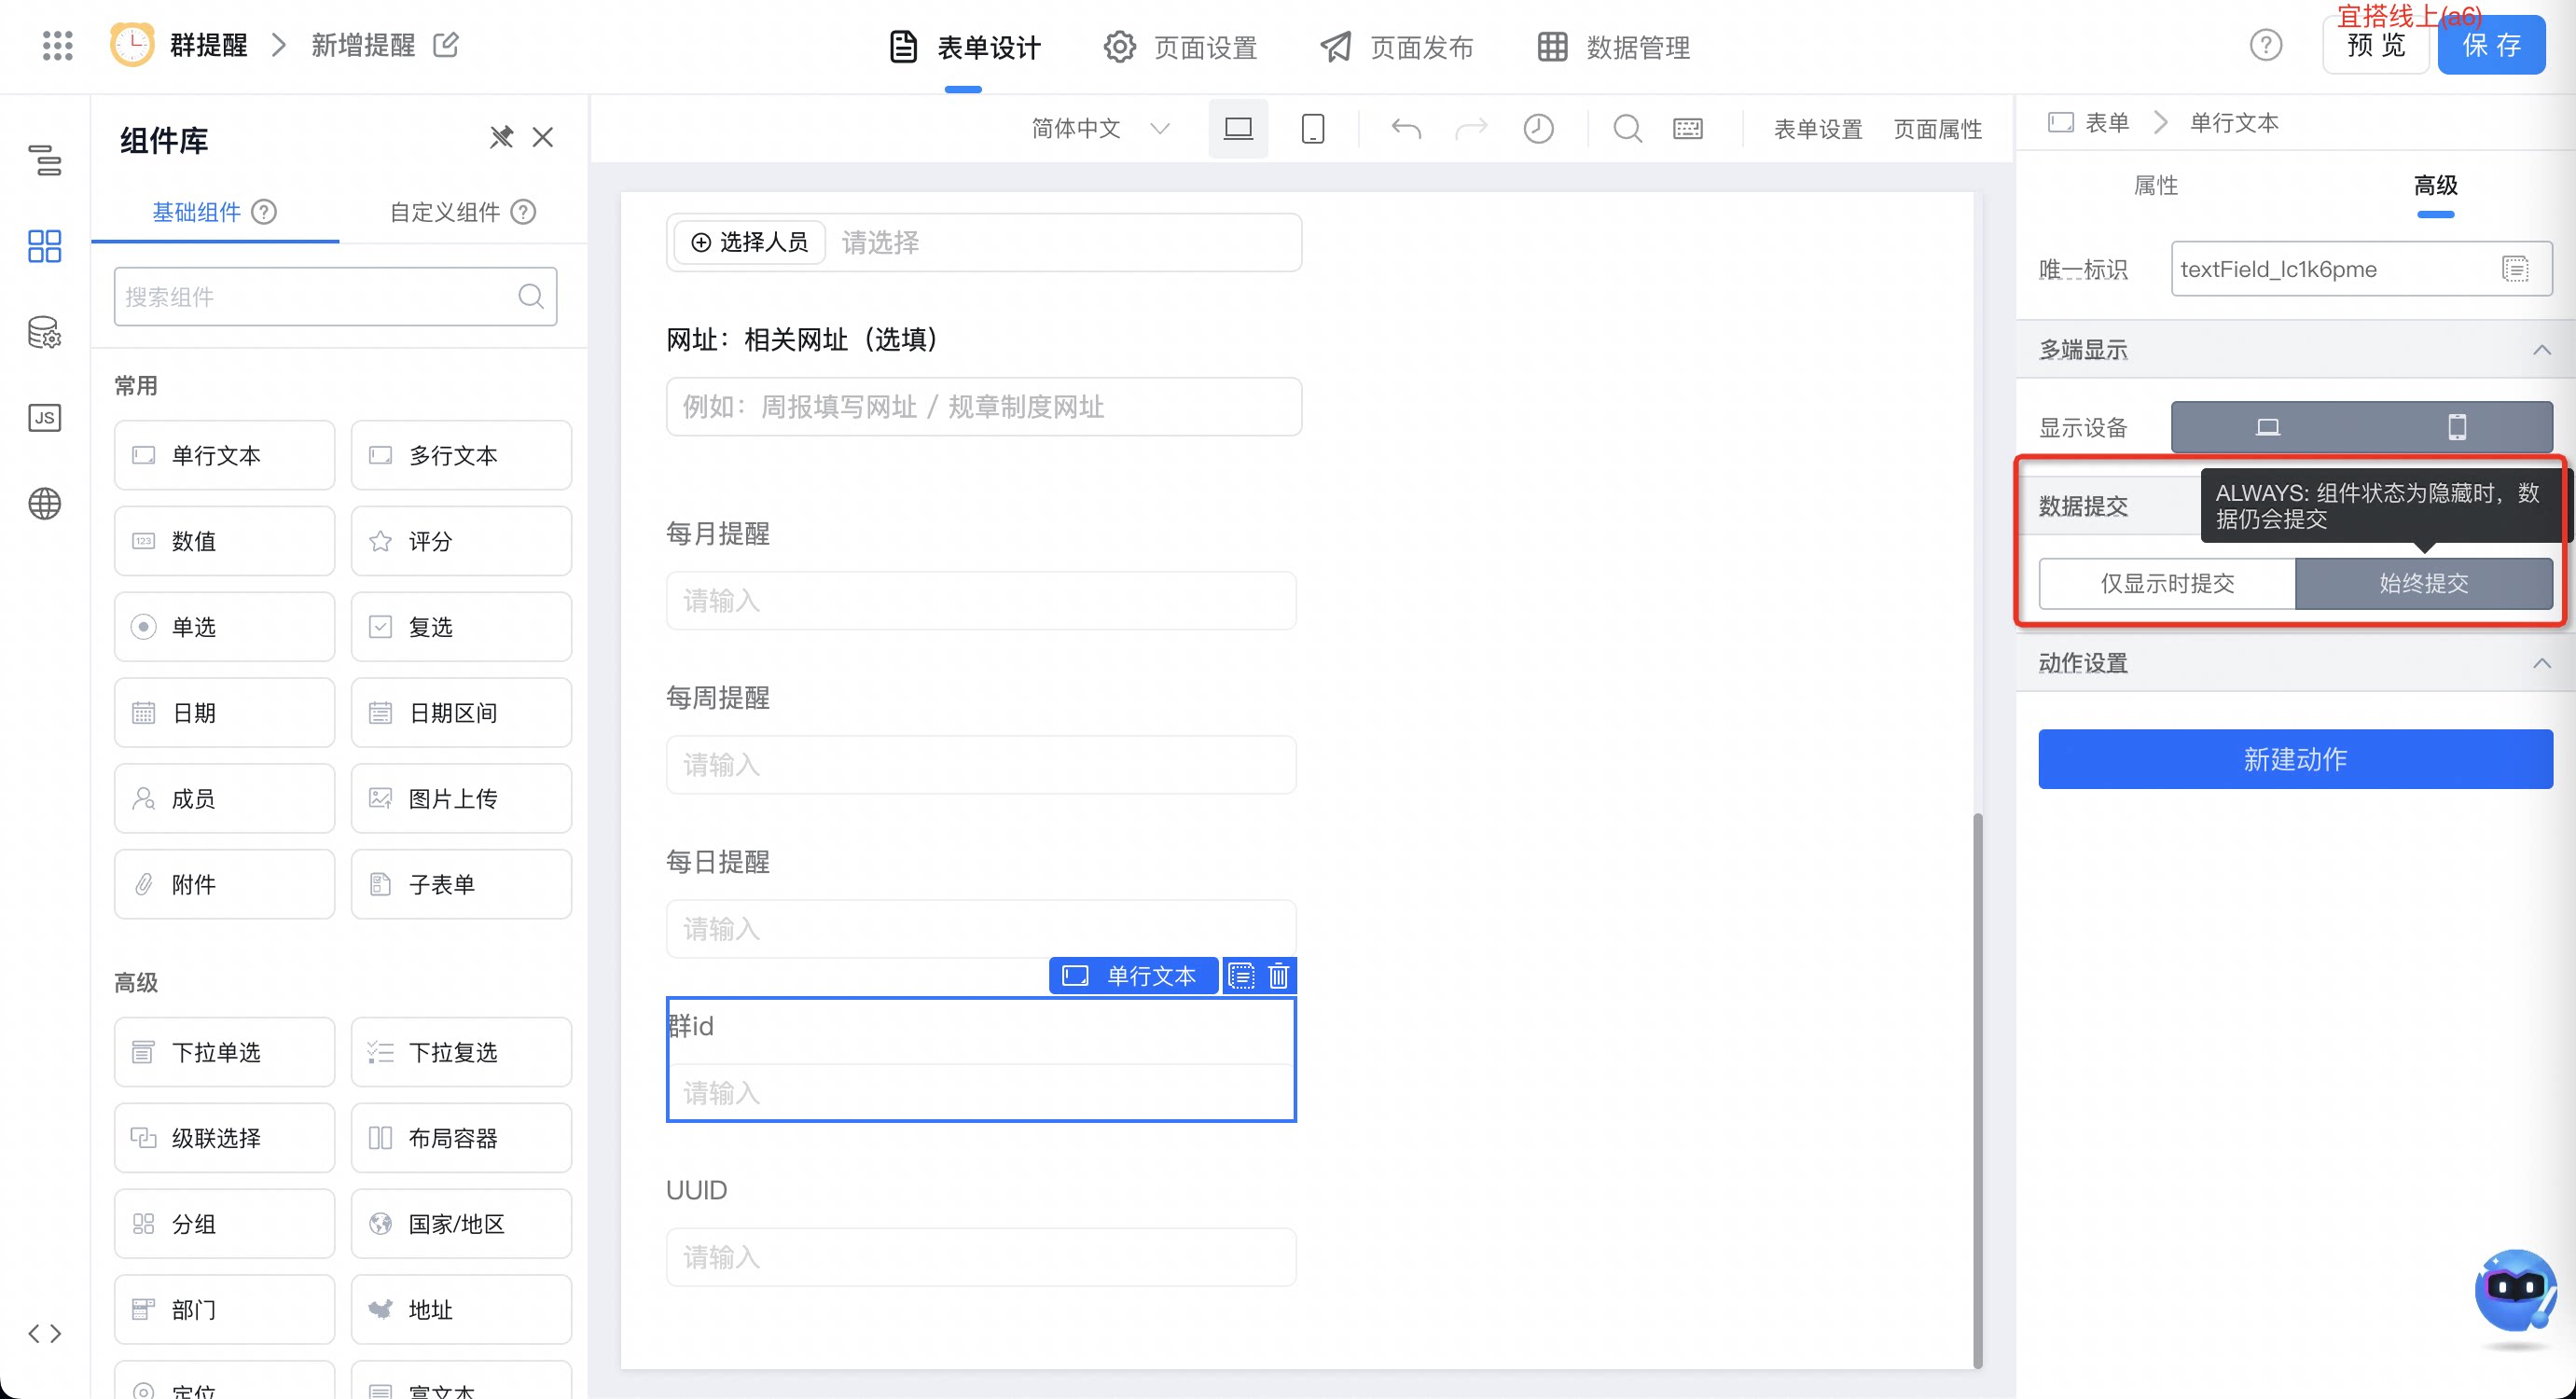Screen dimensions: 2576x1399
Task: Switch to the 属性 tab
Action: (2155, 185)
